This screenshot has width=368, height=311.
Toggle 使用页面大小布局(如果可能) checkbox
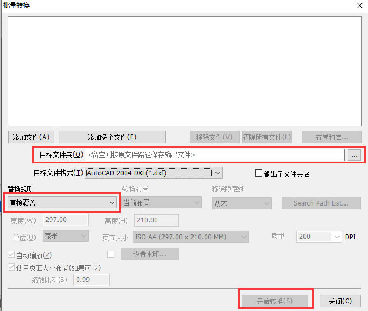[x=11, y=267]
